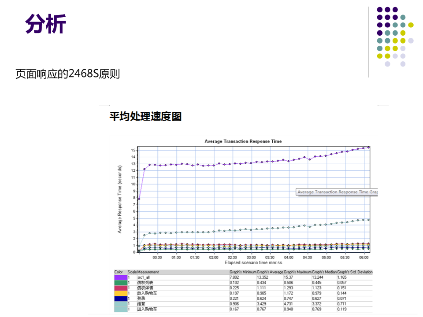Click the X-axis label Elapsed scenario time mm:ss

tap(253, 262)
